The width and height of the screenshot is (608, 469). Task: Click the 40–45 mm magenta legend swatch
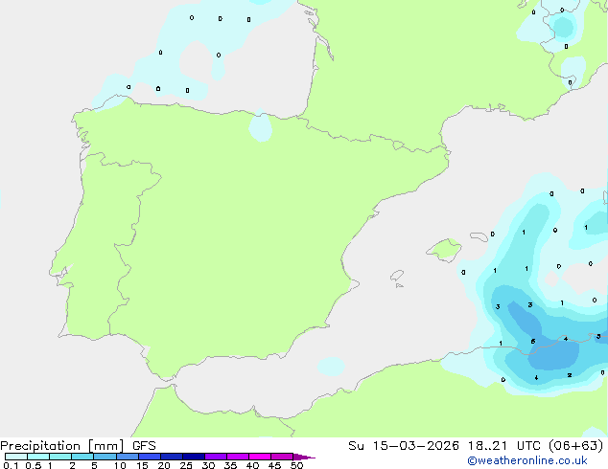point(260,457)
